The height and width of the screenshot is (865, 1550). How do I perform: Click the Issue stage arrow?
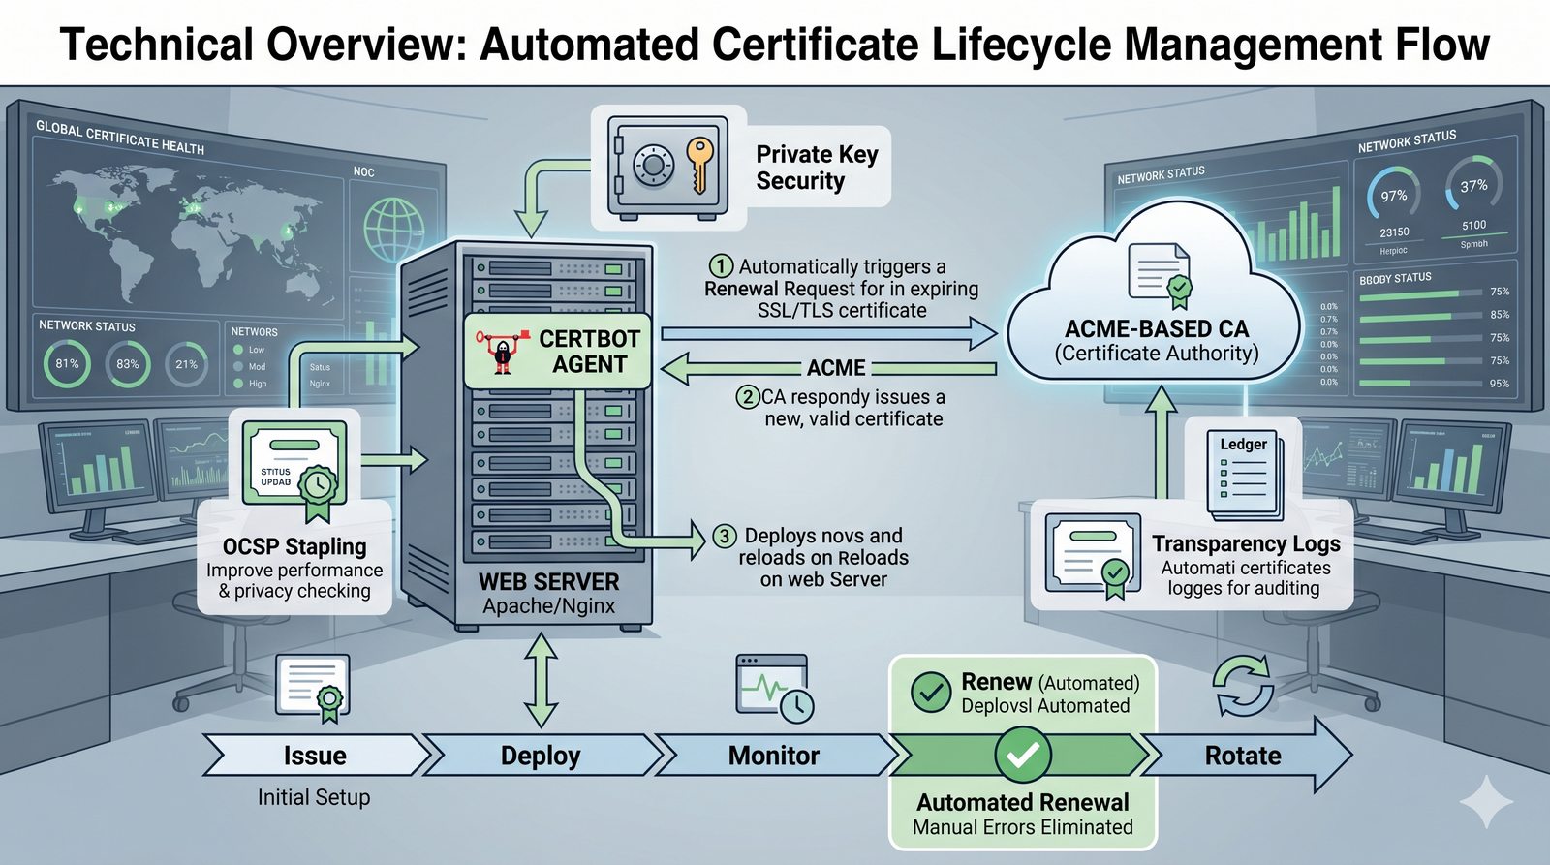(315, 756)
